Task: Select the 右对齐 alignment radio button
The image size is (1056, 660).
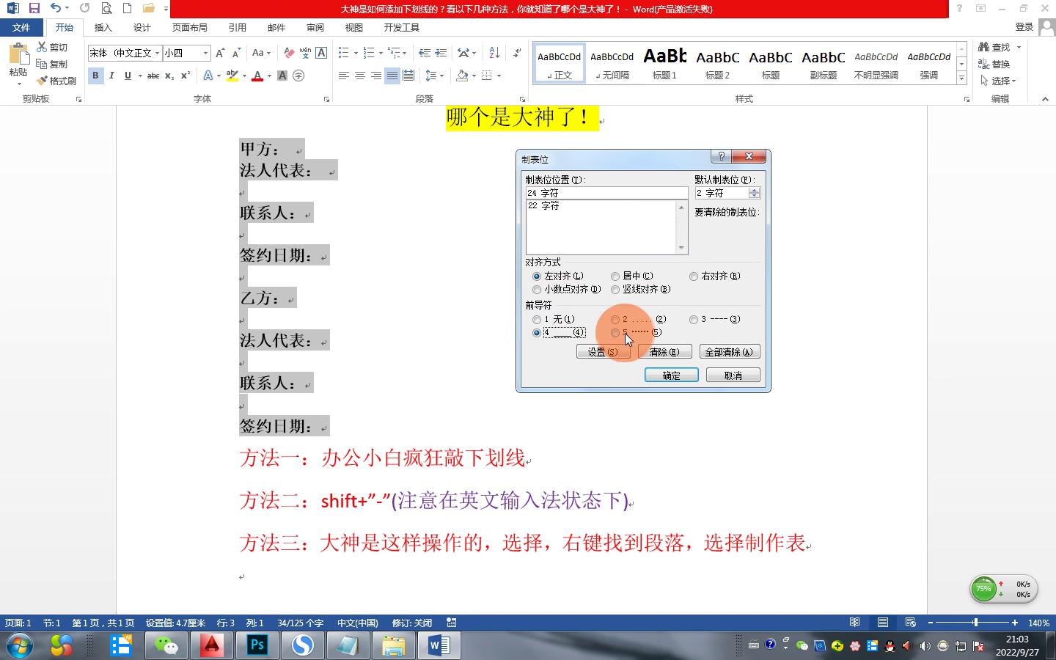Action: click(x=694, y=276)
